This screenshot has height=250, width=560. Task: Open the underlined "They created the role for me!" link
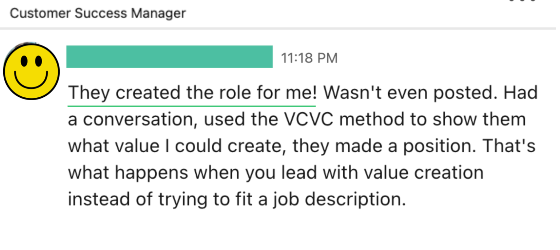192,93
